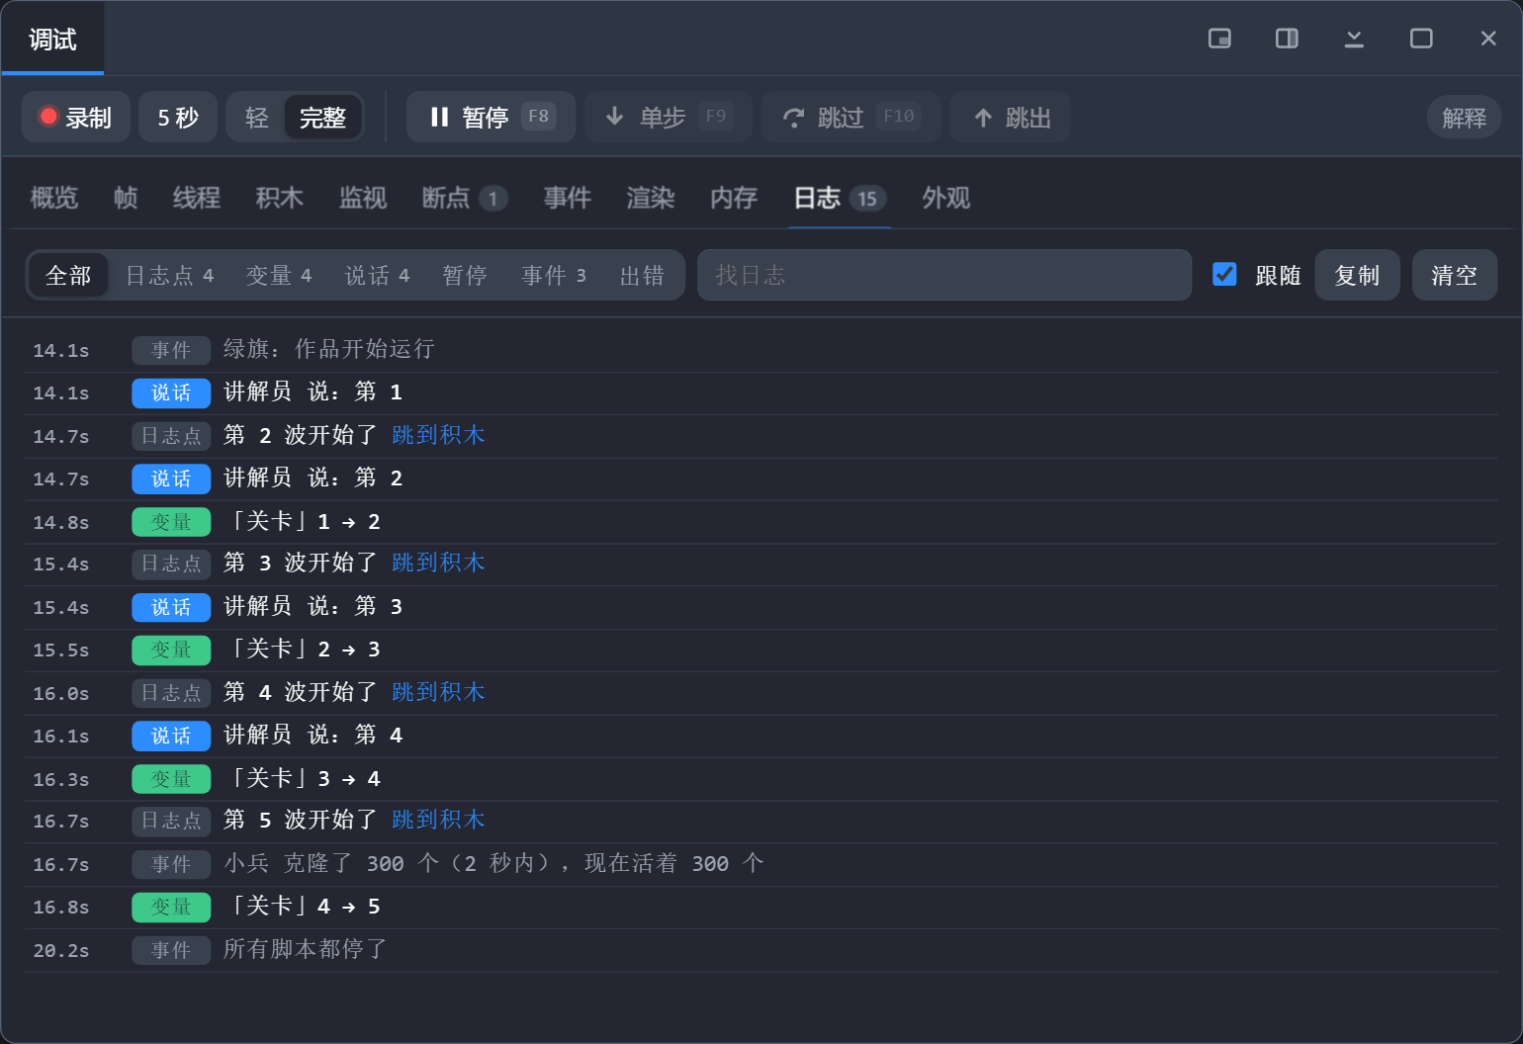Filter logs by 变量 4
The image size is (1523, 1044).
point(279,275)
